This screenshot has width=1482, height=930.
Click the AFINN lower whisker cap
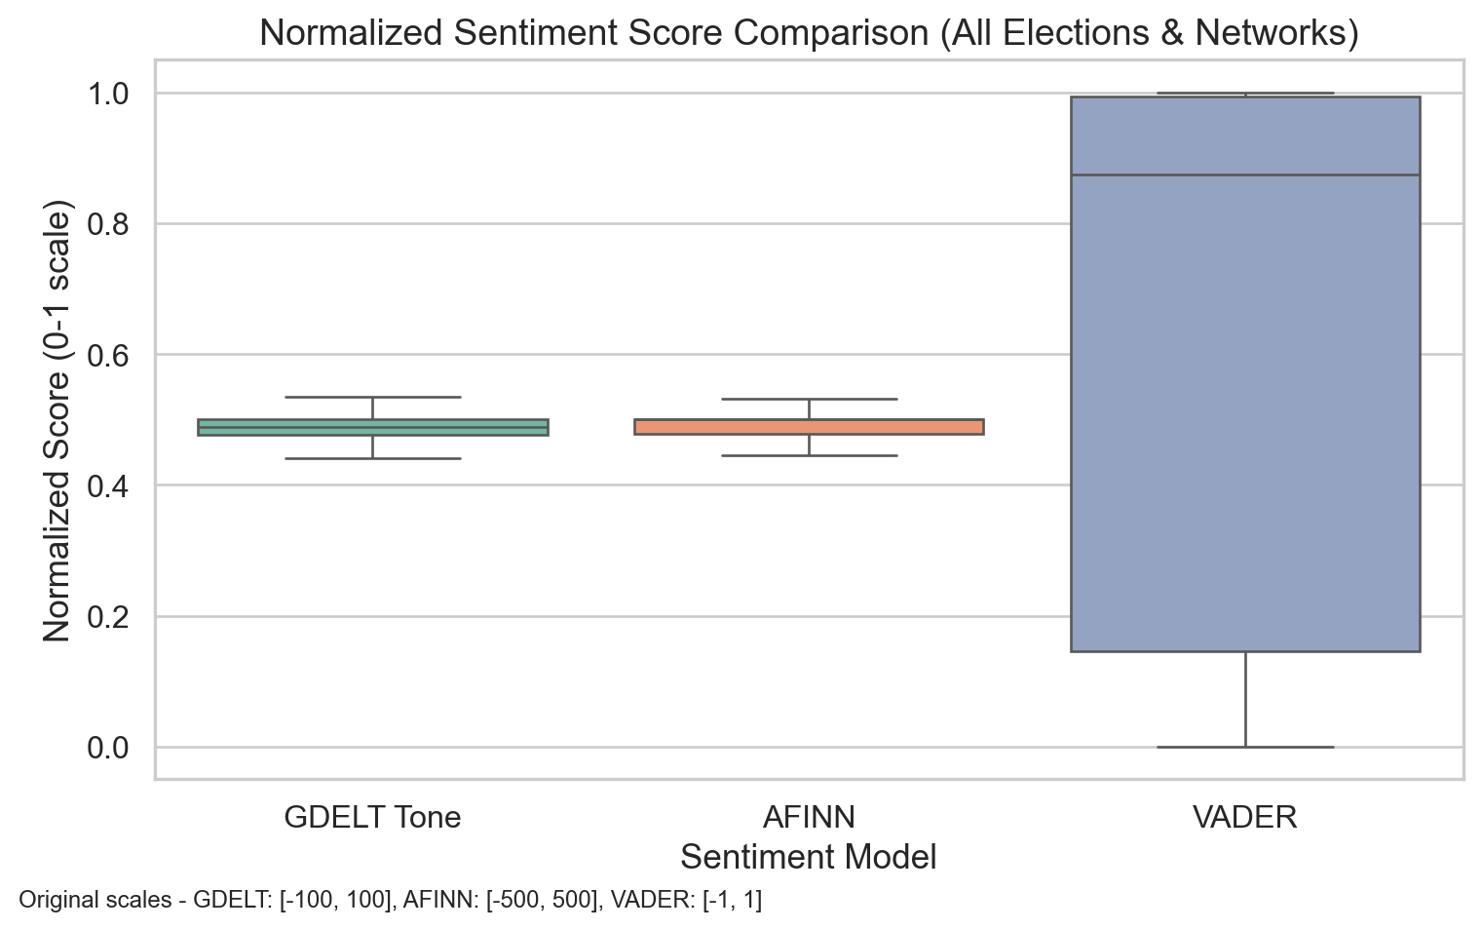pos(809,455)
